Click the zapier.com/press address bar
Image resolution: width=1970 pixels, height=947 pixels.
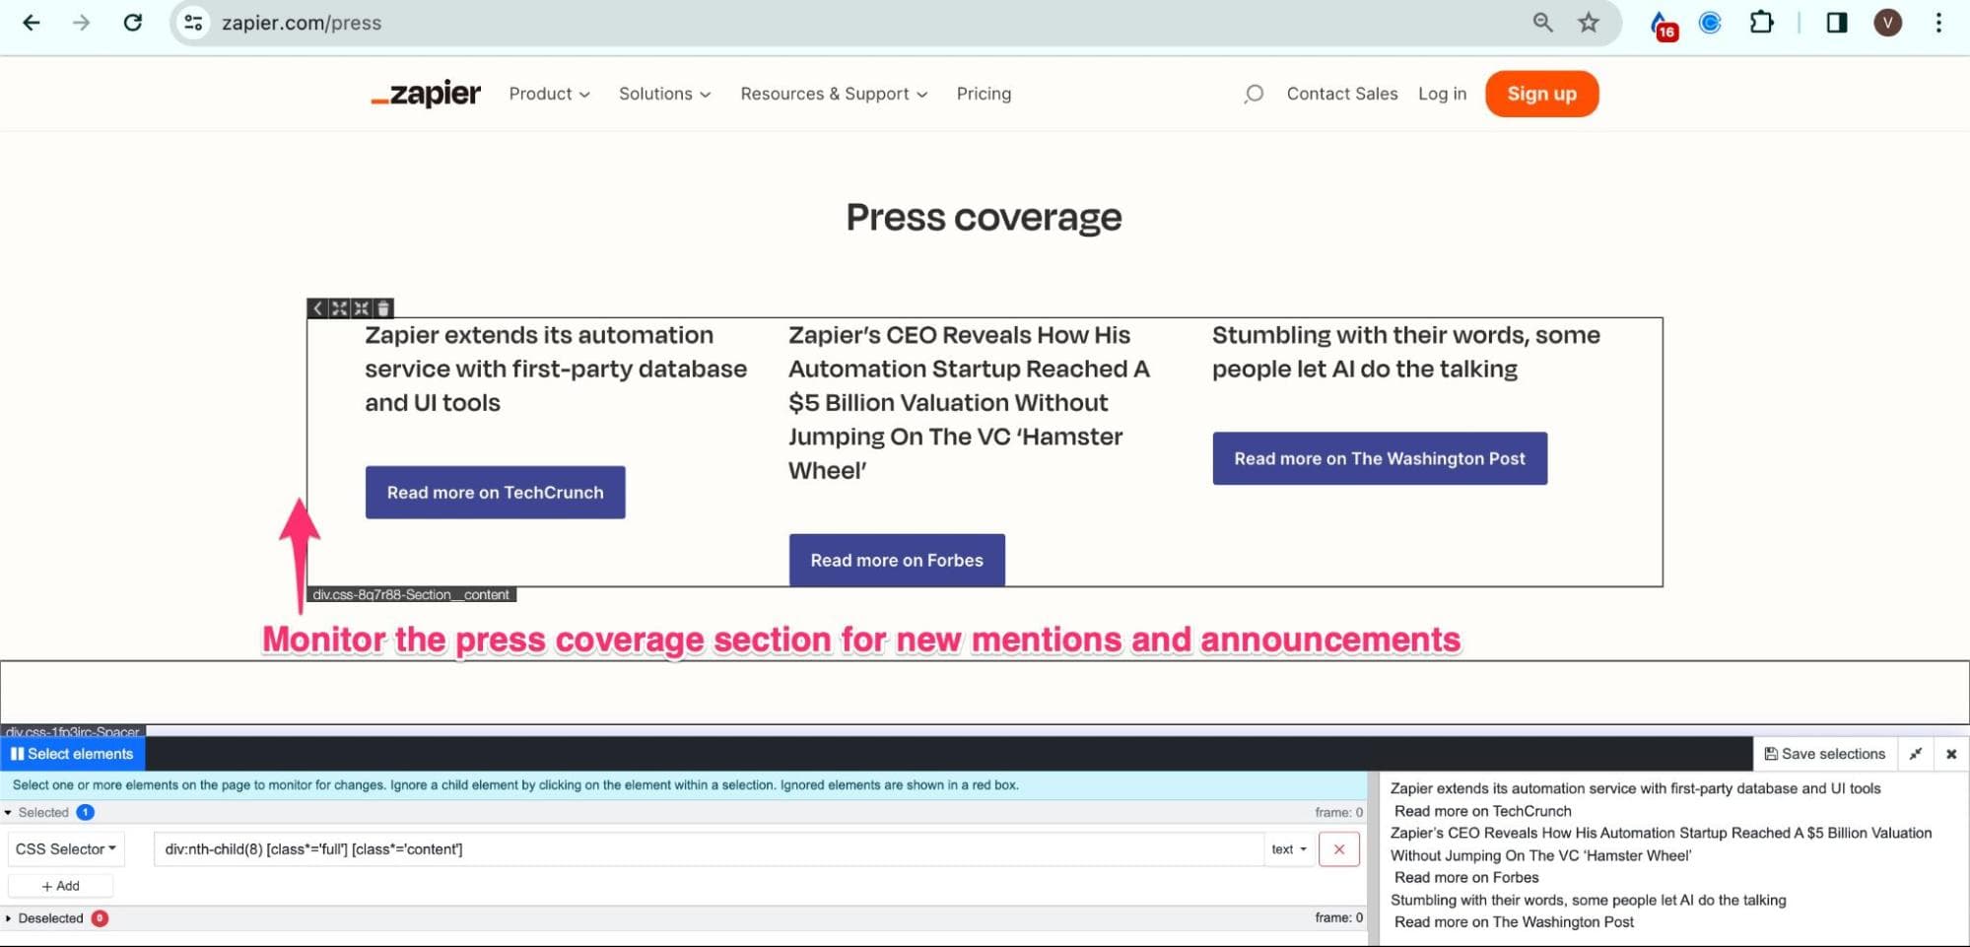[302, 22]
